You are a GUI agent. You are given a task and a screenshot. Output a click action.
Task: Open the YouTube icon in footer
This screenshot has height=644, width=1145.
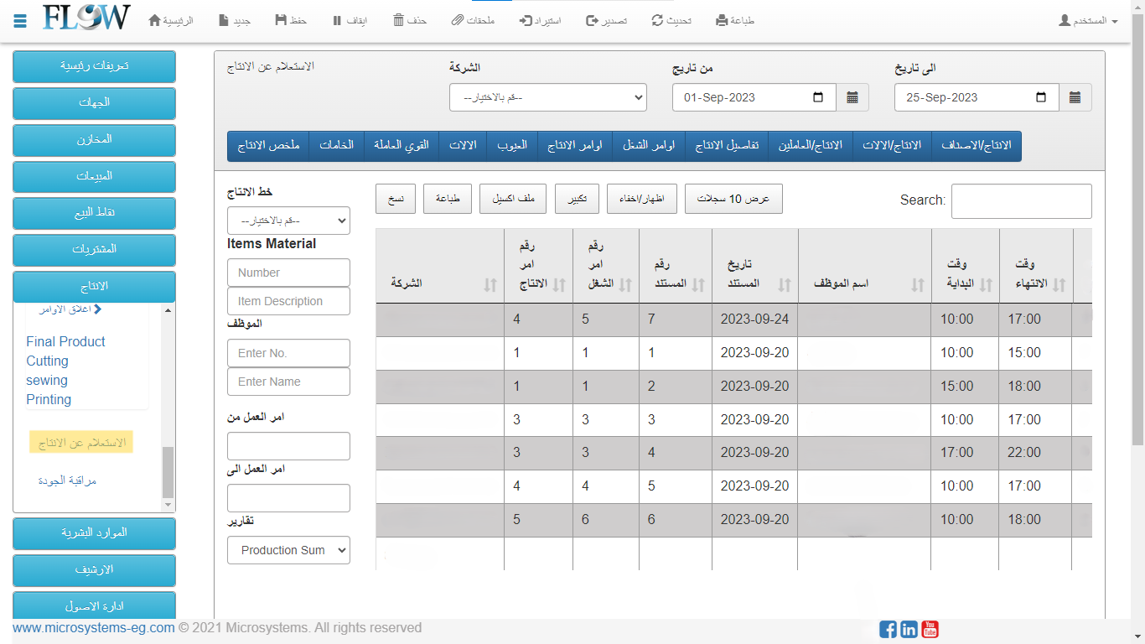(930, 629)
